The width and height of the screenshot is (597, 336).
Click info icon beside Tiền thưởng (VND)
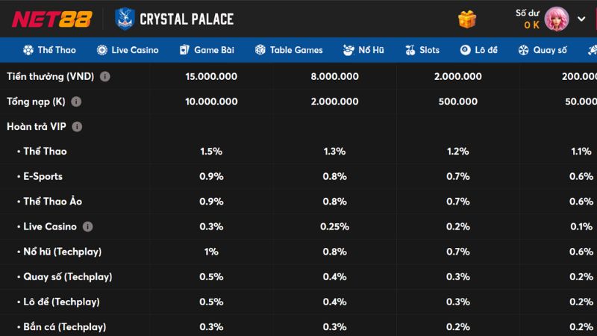coord(105,76)
